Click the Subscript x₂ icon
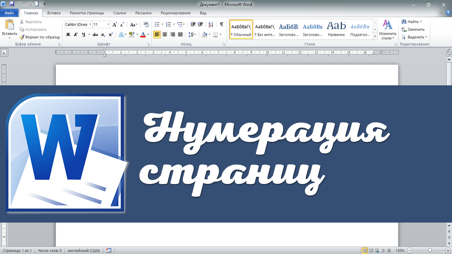 103,34
